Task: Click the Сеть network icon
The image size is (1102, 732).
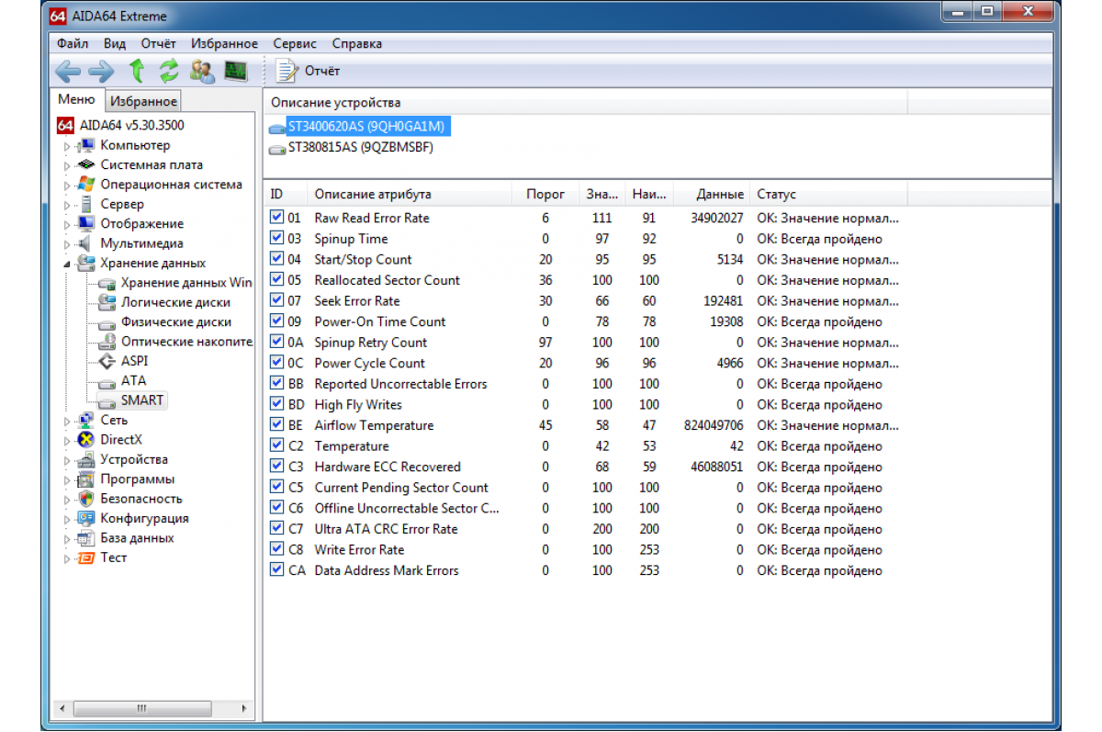Action: pyautogui.click(x=87, y=420)
